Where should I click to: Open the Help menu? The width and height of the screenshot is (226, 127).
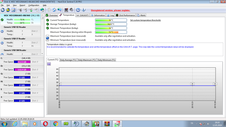44,5
